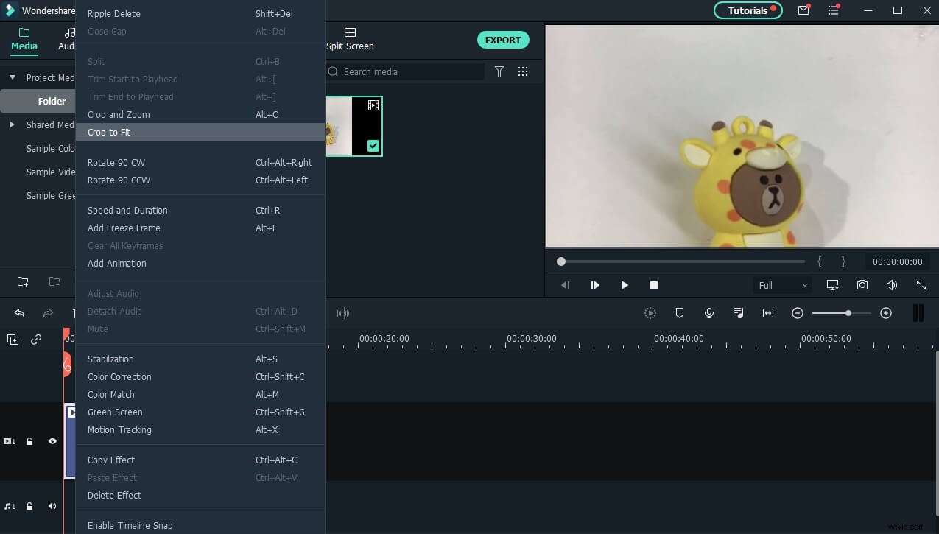This screenshot has width=939, height=534.
Task: Open the Tutorials panel
Action: (748, 10)
